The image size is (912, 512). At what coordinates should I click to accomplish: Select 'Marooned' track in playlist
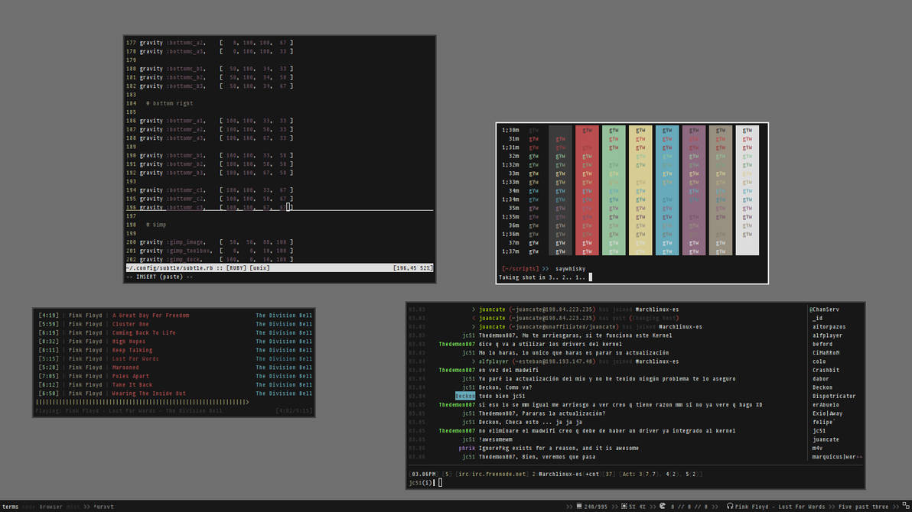pyautogui.click(x=125, y=368)
